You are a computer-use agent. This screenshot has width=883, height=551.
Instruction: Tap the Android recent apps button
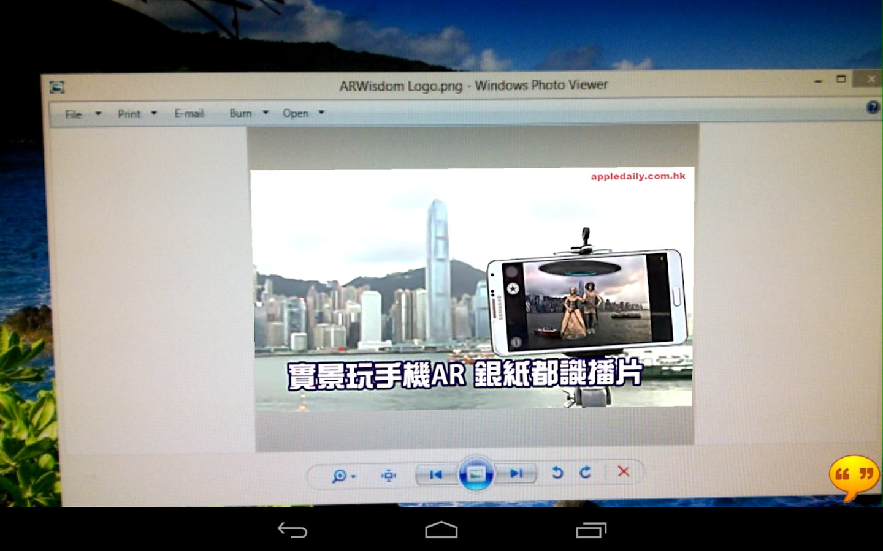click(591, 530)
